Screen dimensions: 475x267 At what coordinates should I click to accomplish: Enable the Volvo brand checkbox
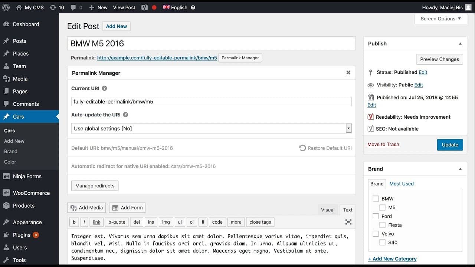(376, 234)
